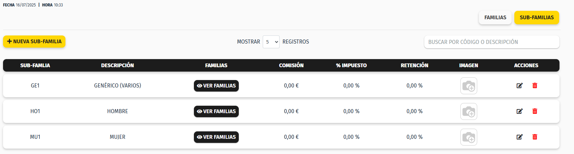Upload image for MUJER row
The width and height of the screenshot is (574, 154).
(469, 137)
